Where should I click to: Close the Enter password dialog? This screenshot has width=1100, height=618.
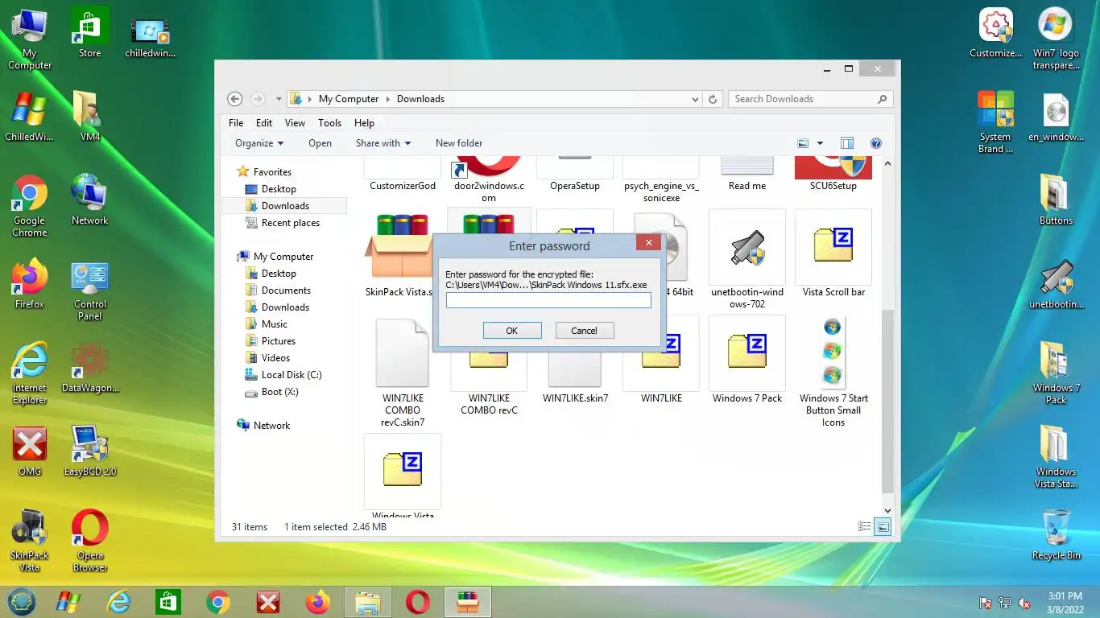(648, 242)
